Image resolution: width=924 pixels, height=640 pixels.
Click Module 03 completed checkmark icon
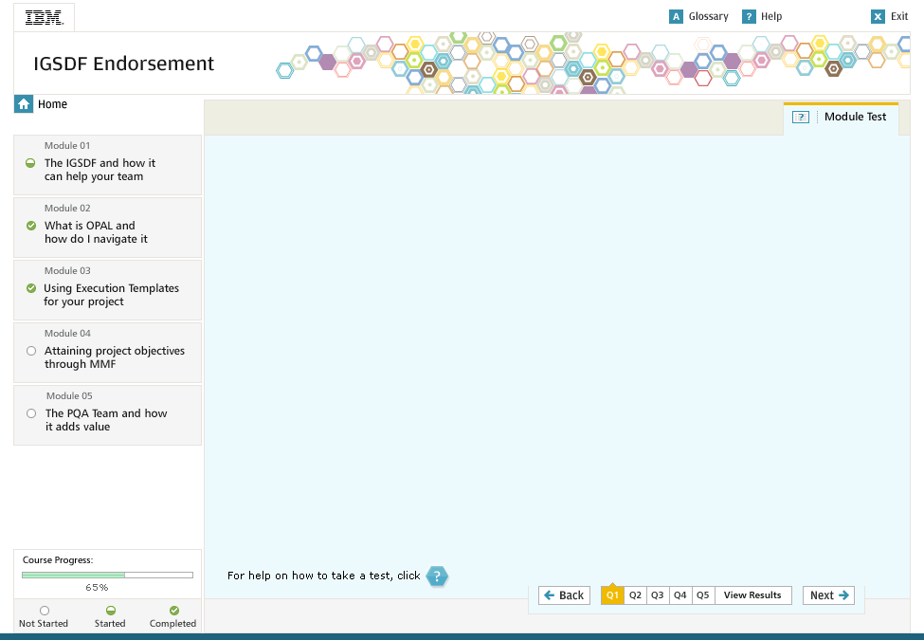[x=31, y=288]
